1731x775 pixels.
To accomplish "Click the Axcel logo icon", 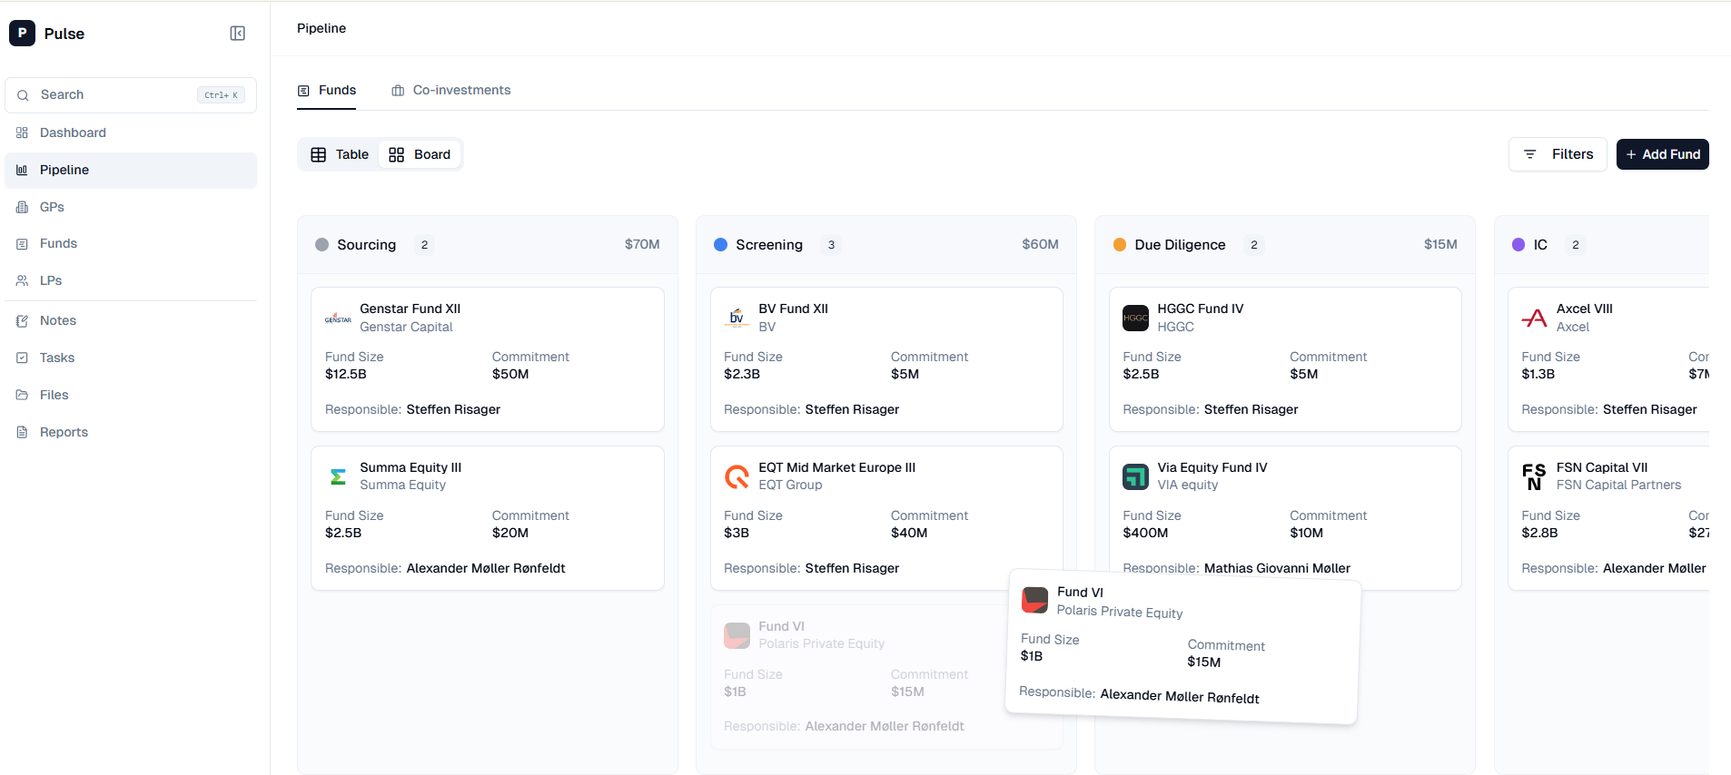I will pyautogui.click(x=1534, y=319).
